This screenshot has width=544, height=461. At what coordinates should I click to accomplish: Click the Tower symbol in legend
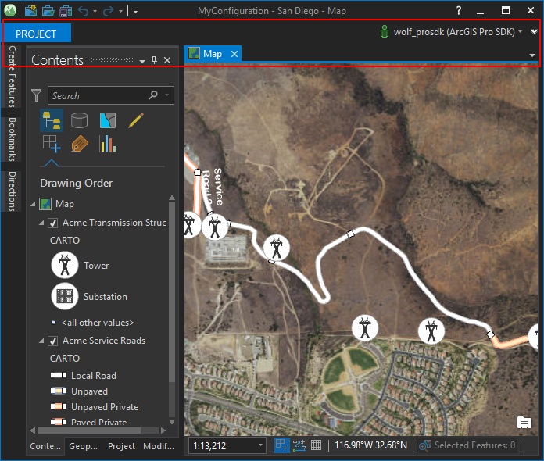(65, 265)
